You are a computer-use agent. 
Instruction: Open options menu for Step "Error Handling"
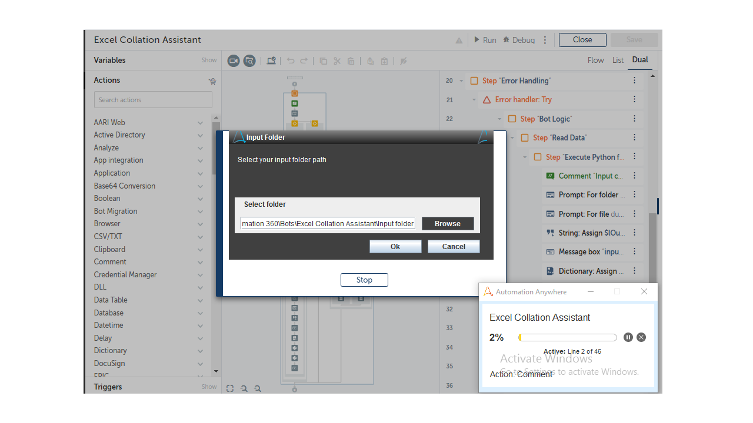(x=635, y=80)
